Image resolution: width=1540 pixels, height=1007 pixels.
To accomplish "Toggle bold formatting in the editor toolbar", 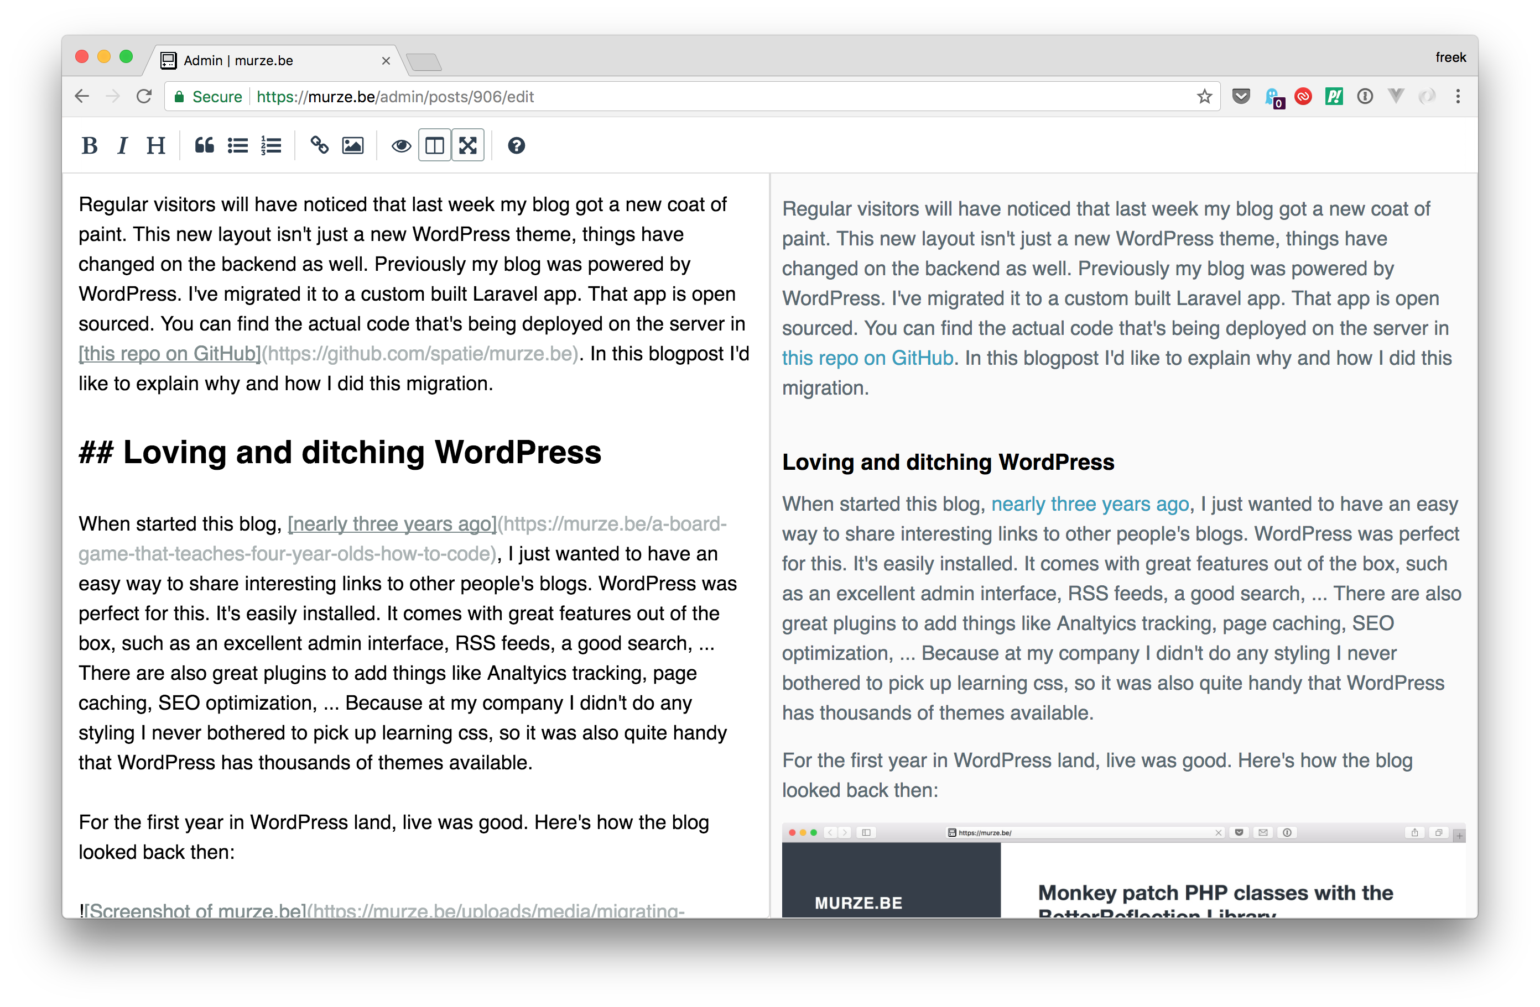I will pyautogui.click(x=89, y=145).
